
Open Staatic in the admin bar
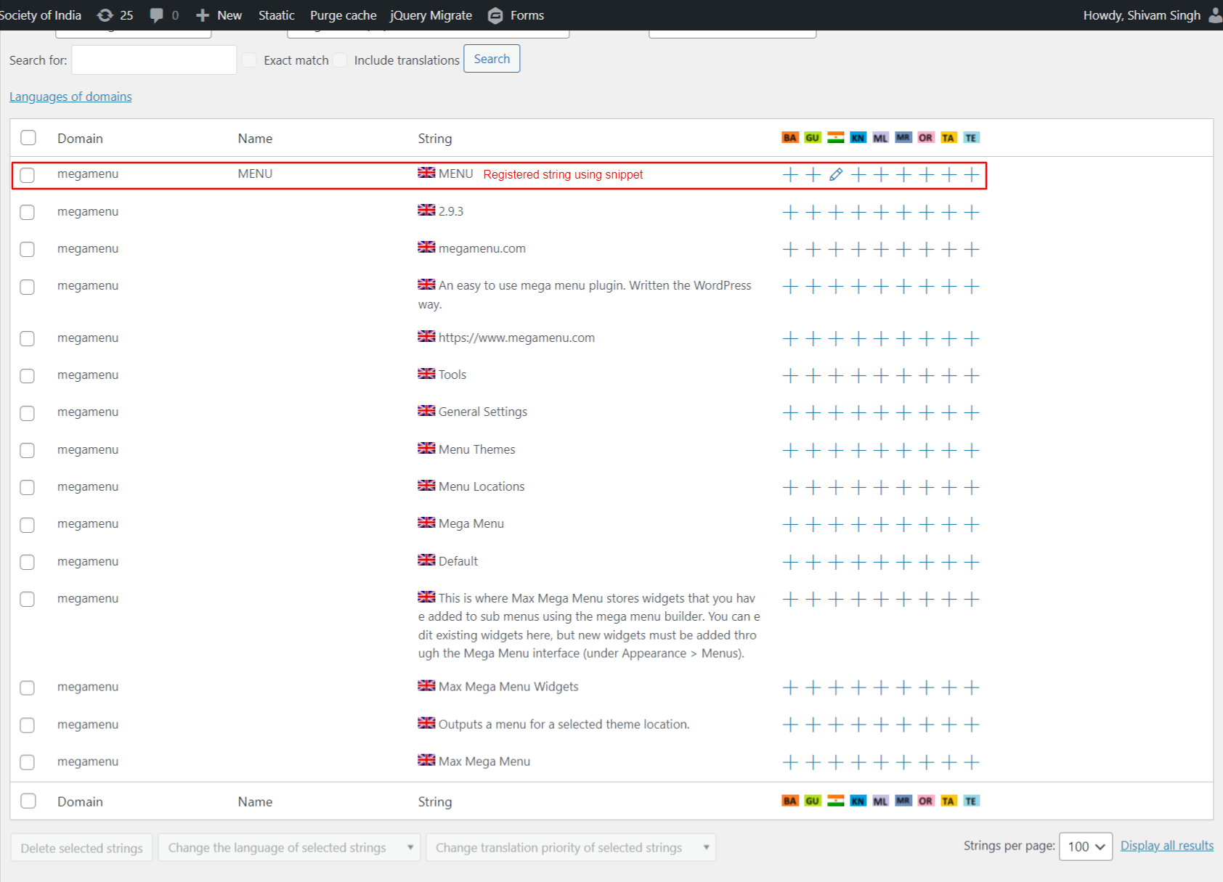point(276,15)
